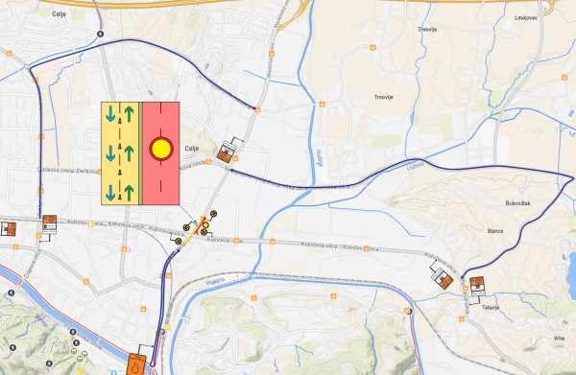Click the Slance place label
Screen dimensions: 576x375
click(x=495, y=231)
